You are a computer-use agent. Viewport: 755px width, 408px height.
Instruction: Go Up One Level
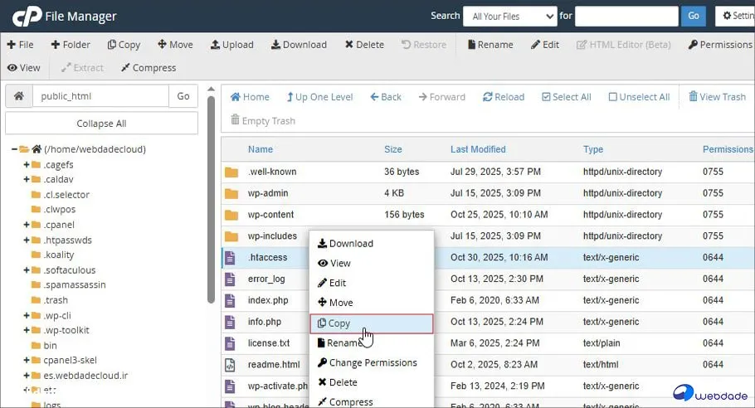click(x=319, y=97)
